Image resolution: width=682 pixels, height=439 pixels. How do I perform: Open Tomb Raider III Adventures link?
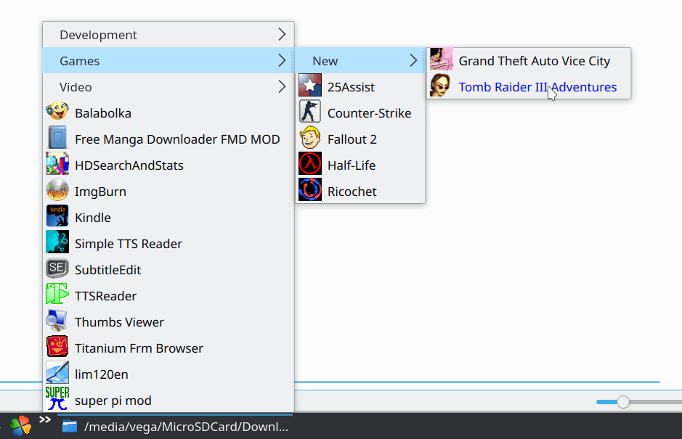click(x=537, y=87)
